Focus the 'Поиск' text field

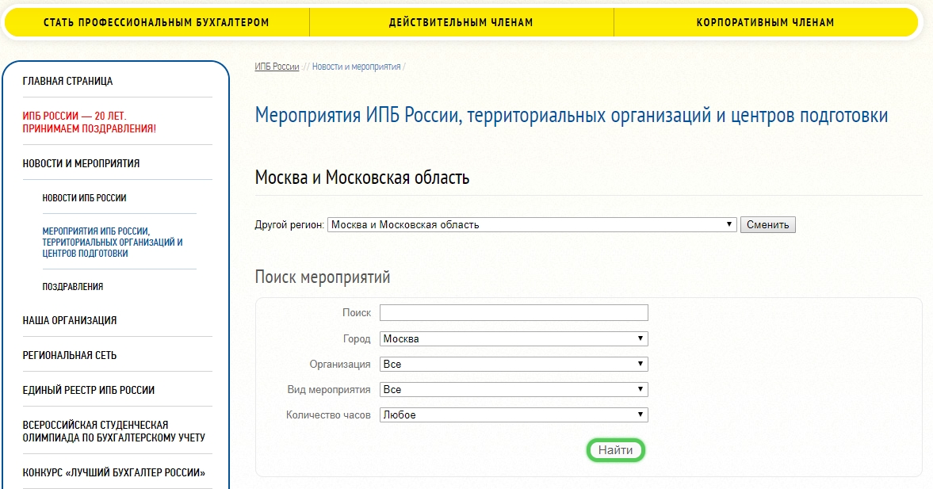point(514,313)
